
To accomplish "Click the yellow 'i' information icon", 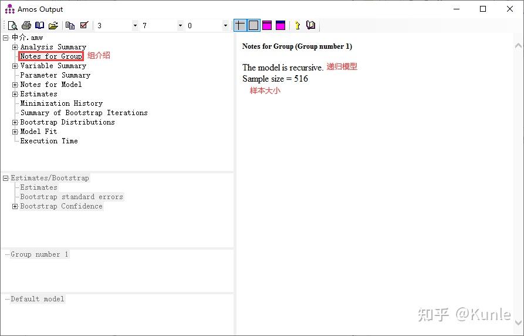I will [x=297, y=25].
